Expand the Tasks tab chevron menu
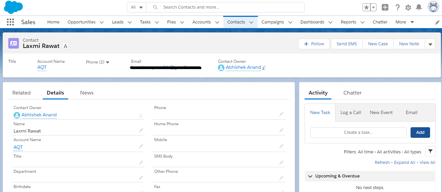This screenshot has height=192, width=442. click(157, 22)
